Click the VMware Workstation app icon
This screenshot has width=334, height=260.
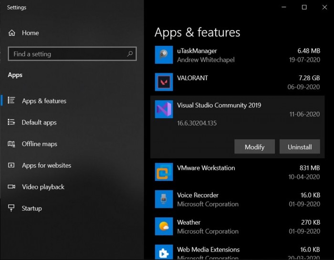tap(164, 172)
